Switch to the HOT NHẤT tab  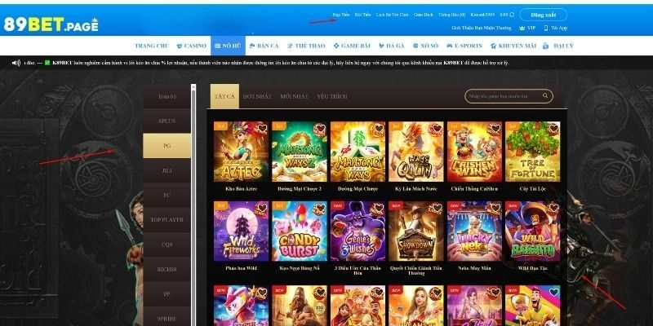(257, 96)
